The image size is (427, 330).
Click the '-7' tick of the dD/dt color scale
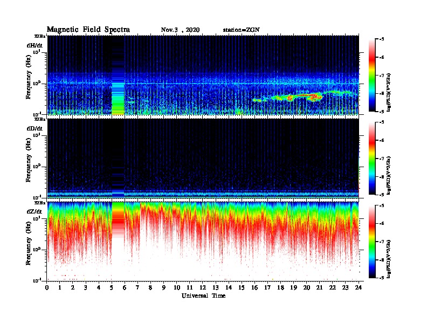click(x=382, y=159)
